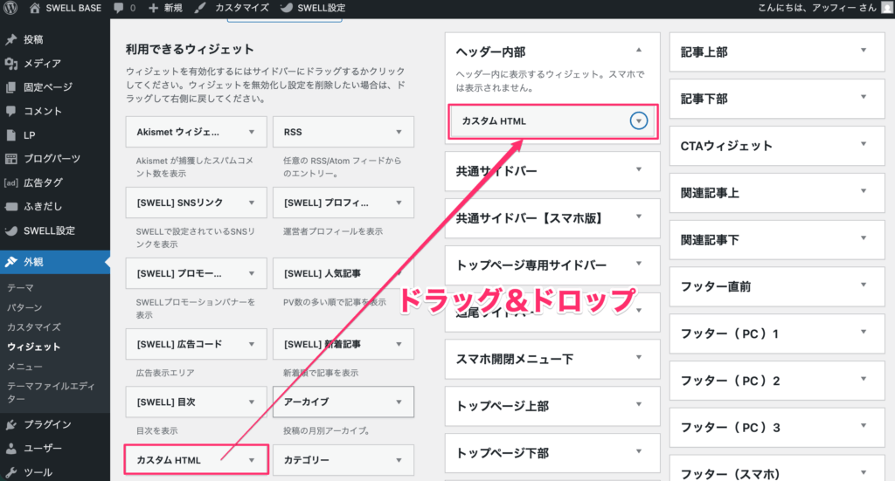Viewport: 895px width, 481px height.
Task: Click the 新規 add-new button in admin bar
Action: pos(168,8)
